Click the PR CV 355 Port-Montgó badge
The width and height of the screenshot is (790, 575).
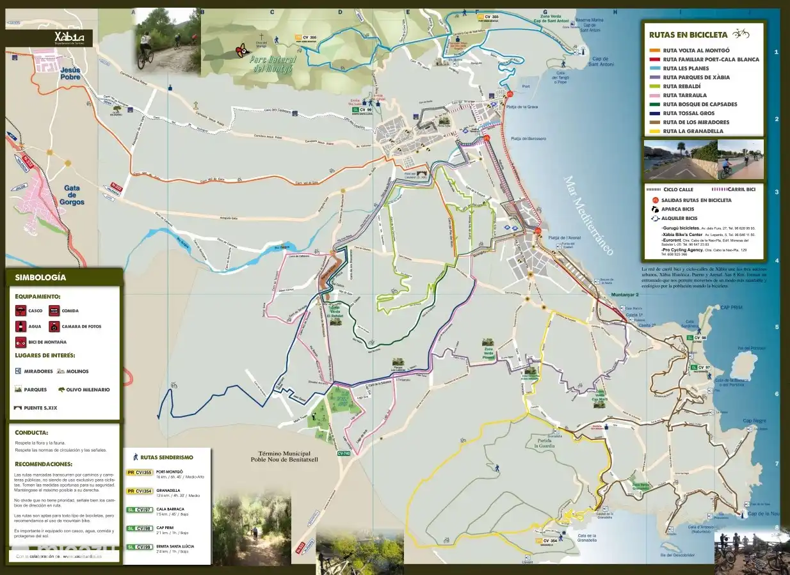point(140,473)
